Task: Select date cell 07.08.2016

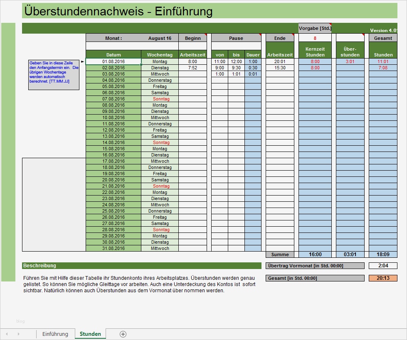Action: [113, 99]
